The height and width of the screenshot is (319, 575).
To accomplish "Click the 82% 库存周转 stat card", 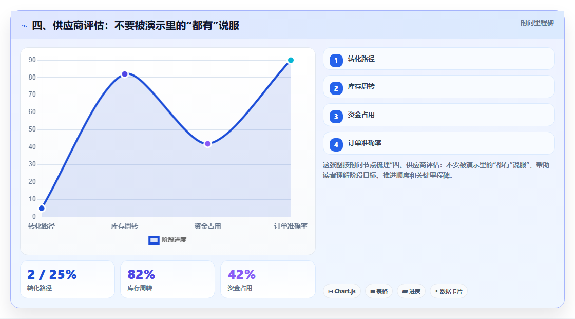I will point(167,279).
